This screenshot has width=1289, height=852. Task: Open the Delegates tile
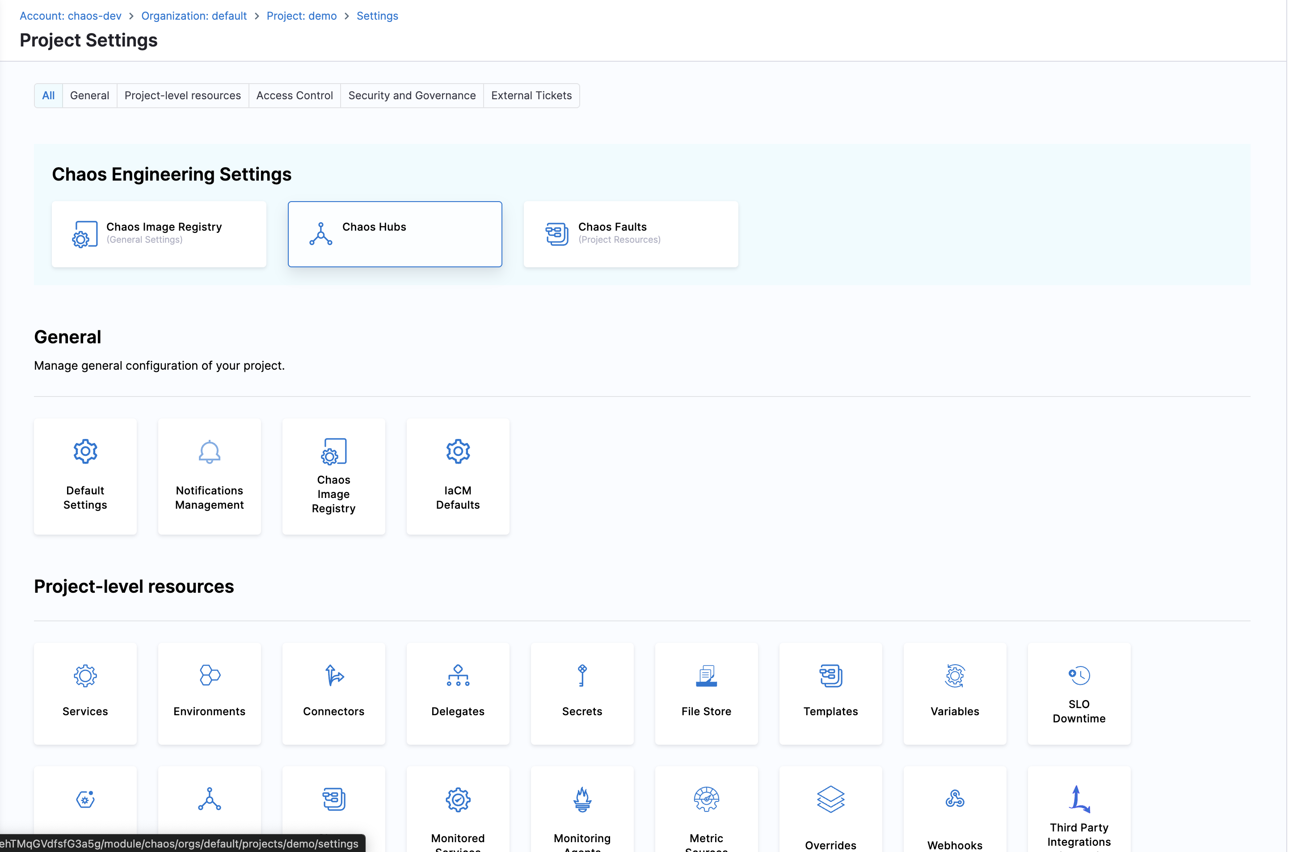(x=457, y=693)
